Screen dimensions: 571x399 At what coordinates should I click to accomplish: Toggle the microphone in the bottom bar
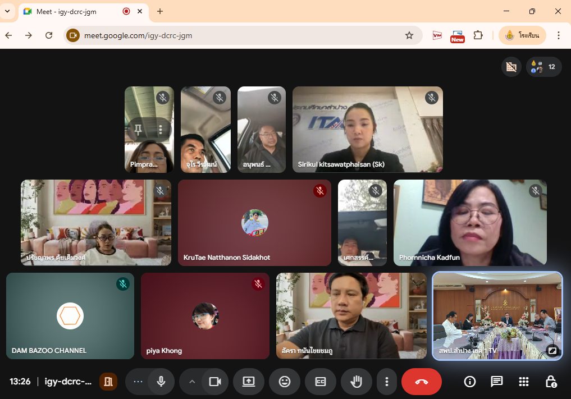point(161,382)
